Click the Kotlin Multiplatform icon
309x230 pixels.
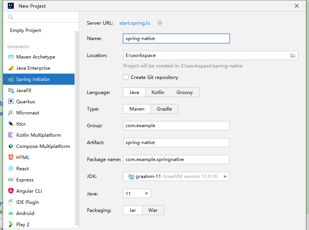(x=11, y=135)
